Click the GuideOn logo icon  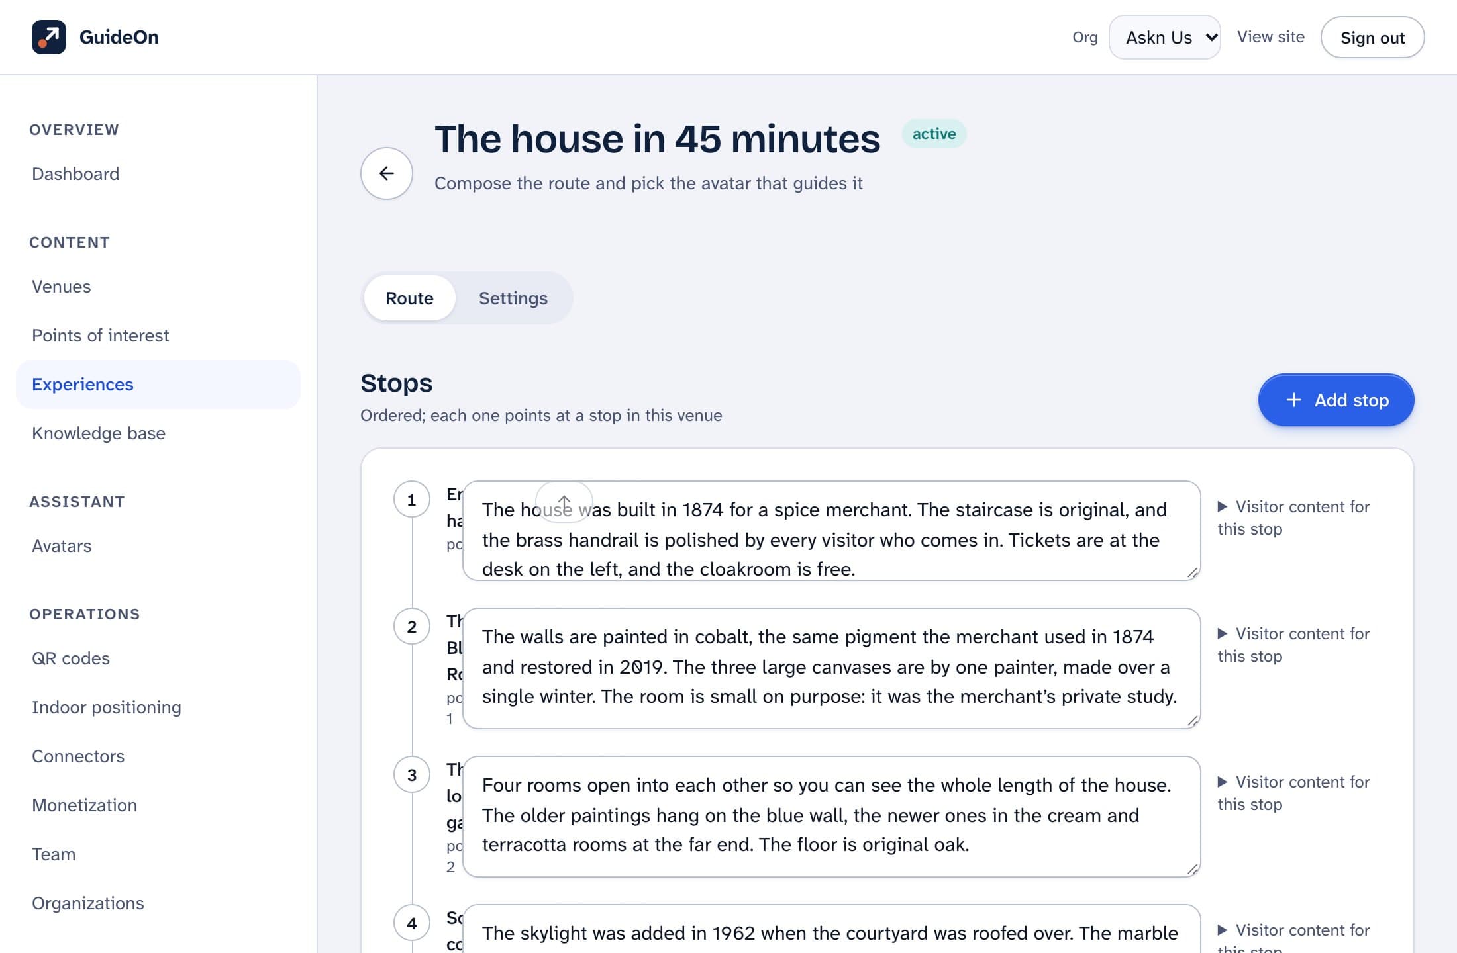click(49, 37)
